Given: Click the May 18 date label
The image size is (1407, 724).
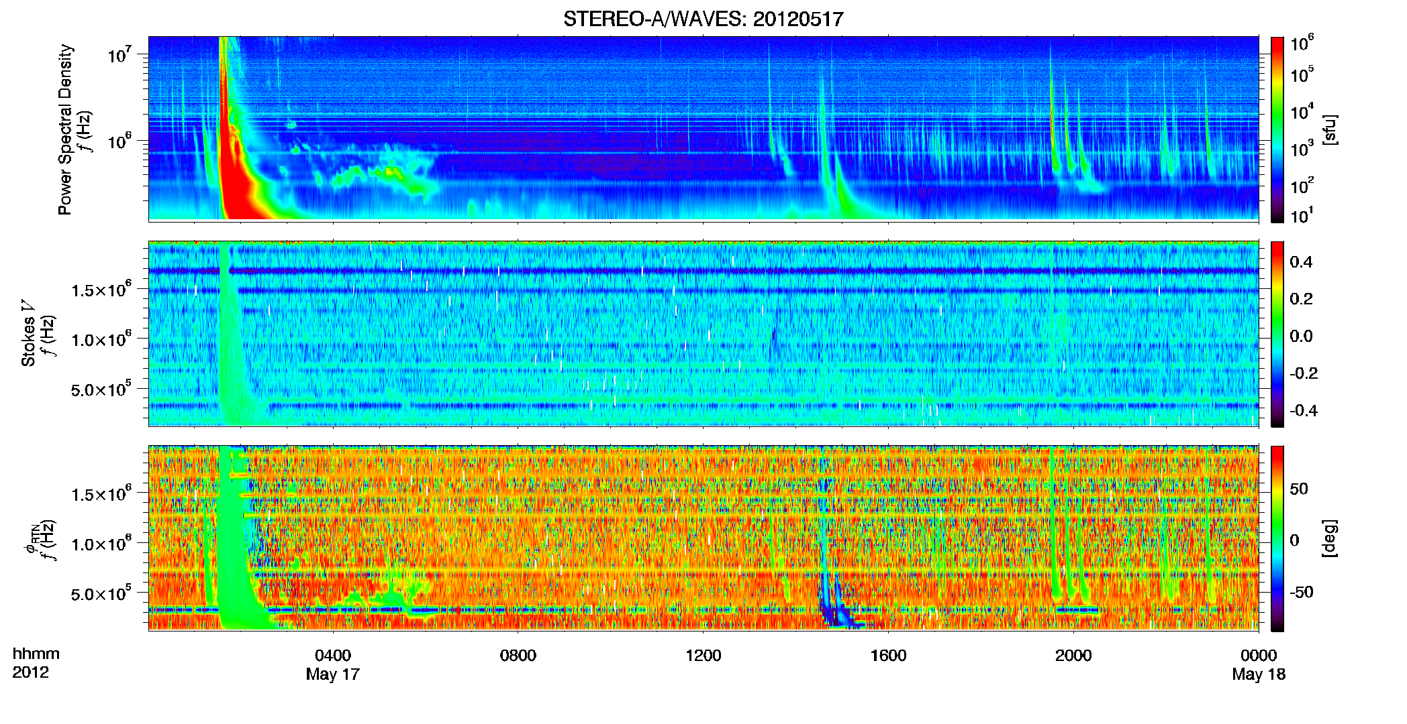Looking at the screenshot, I should click(x=1259, y=674).
